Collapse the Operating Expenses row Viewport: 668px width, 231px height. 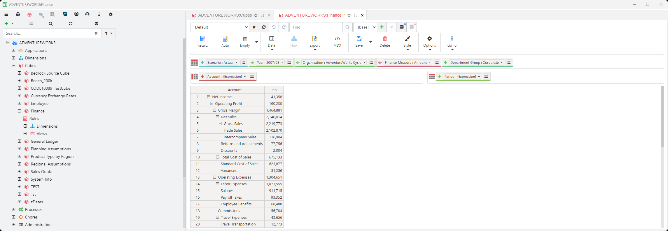pyautogui.click(x=215, y=177)
